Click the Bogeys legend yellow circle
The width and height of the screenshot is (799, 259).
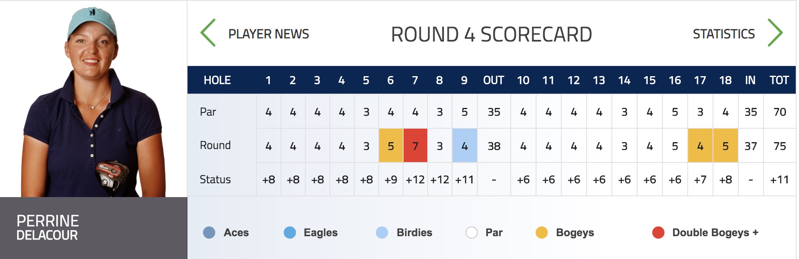(542, 233)
